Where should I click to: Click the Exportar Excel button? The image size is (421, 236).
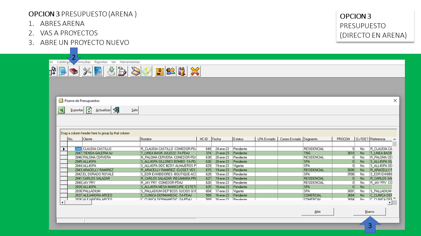coord(71,110)
